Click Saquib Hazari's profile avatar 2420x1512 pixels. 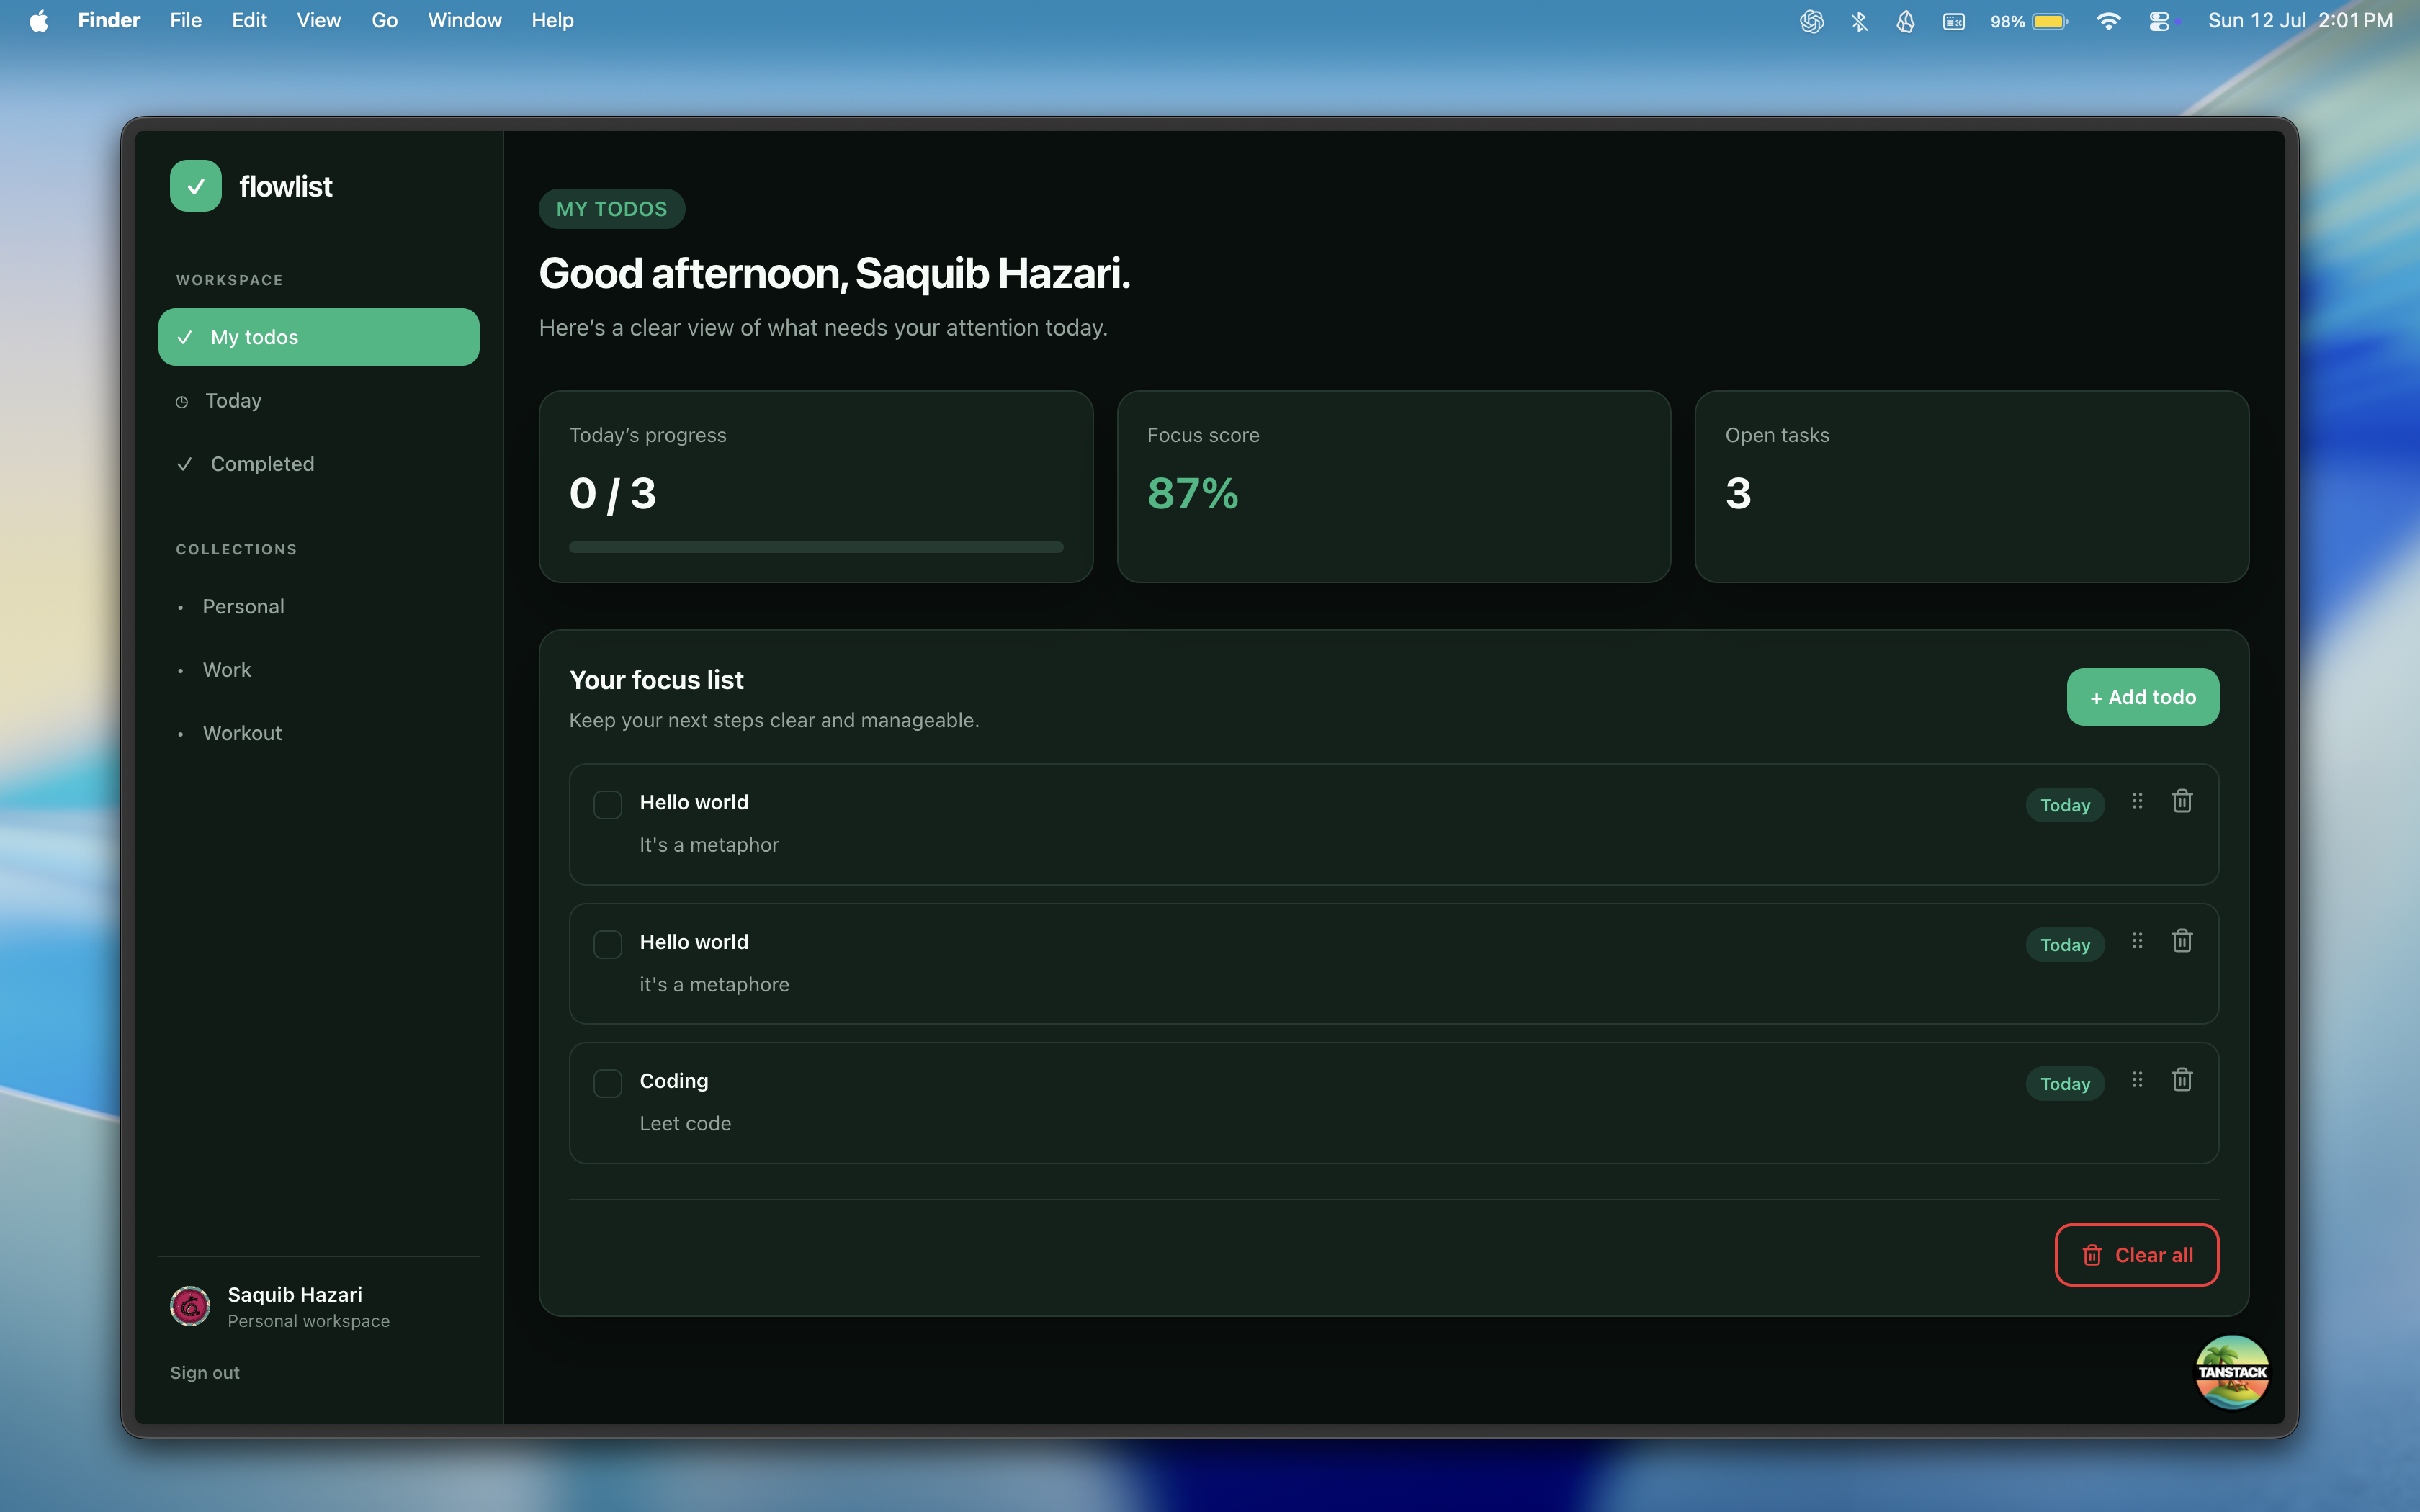tap(190, 1306)
